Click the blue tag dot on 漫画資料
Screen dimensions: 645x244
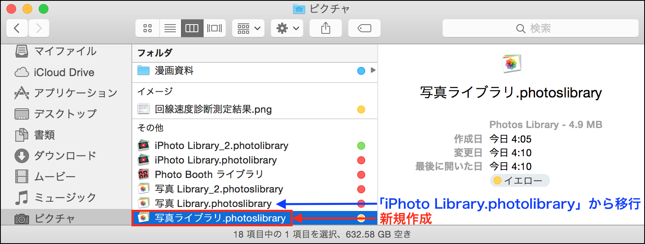coord(361,71)
